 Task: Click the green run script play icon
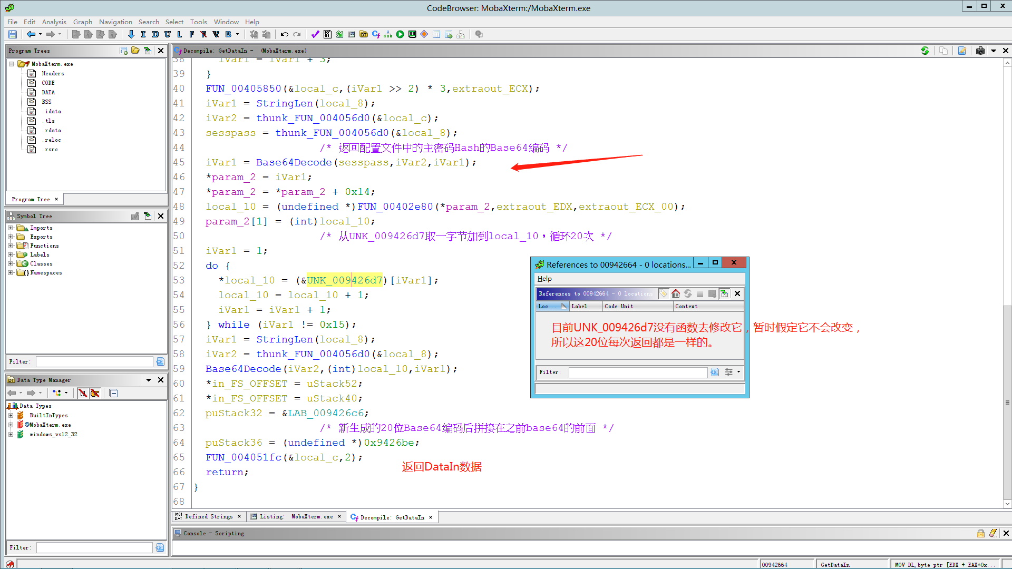(400, 34)
